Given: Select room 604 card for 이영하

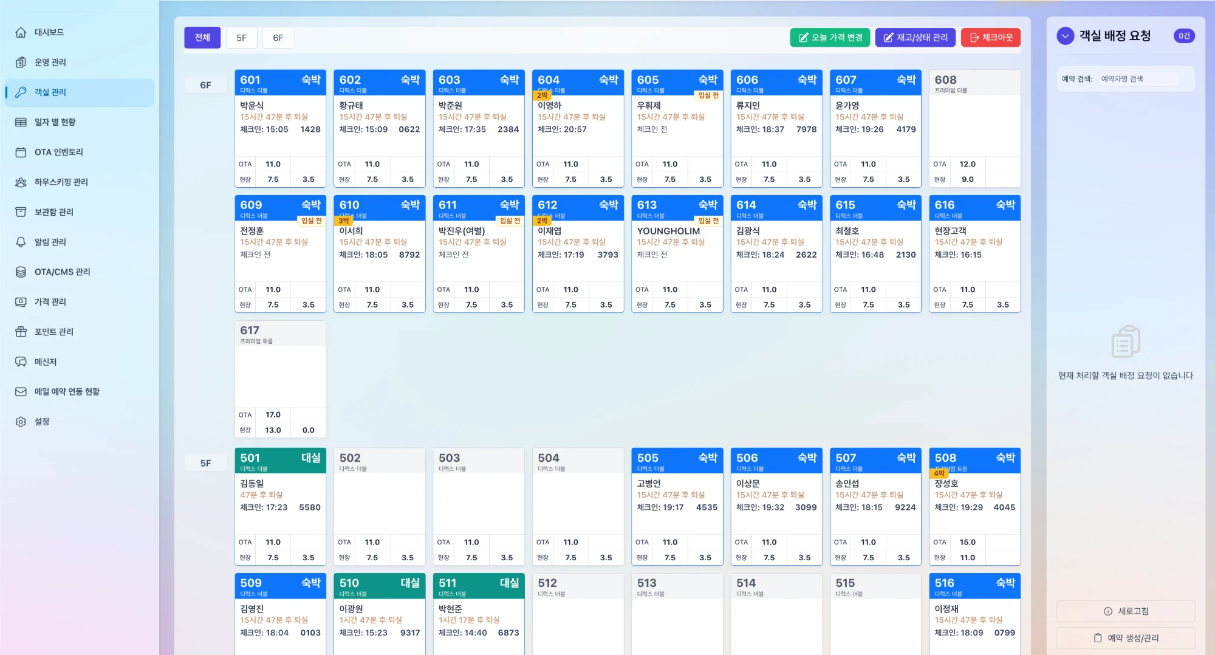Looking at the screenshot, I should [x=578, y=128].
